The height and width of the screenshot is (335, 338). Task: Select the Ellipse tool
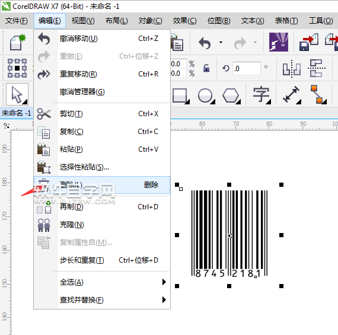(206, 95)
